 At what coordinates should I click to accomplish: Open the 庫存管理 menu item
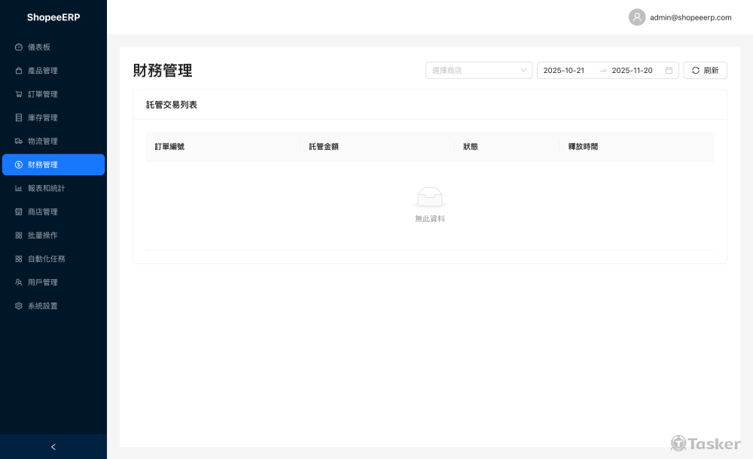point(43,118)
